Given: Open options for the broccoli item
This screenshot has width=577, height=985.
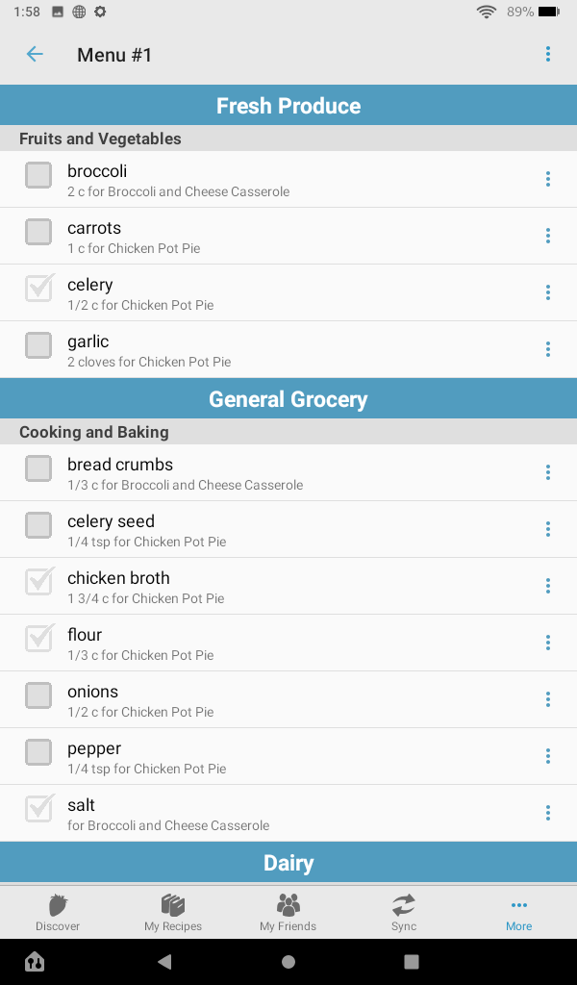Looking at the screenshot, I should click(547, 179).
